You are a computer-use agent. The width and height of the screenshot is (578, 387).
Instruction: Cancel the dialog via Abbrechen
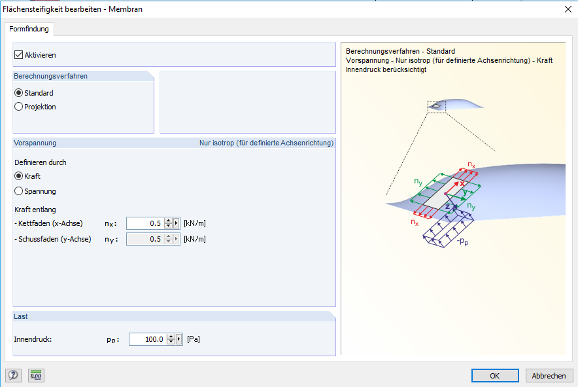pyautogui.click(x=549, y=375)
